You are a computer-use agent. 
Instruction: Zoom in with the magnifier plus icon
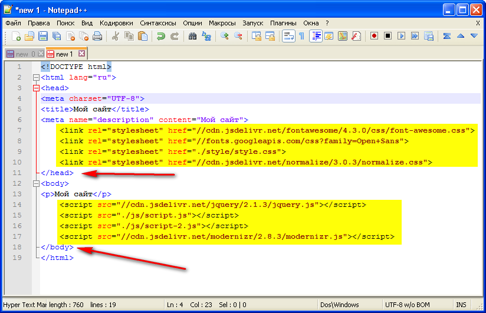(224, 37)
